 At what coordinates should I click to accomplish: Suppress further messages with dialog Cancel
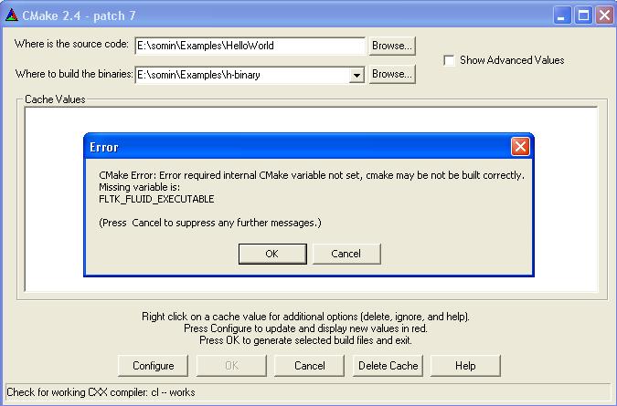pyautogui.click(x=346, y=254)
